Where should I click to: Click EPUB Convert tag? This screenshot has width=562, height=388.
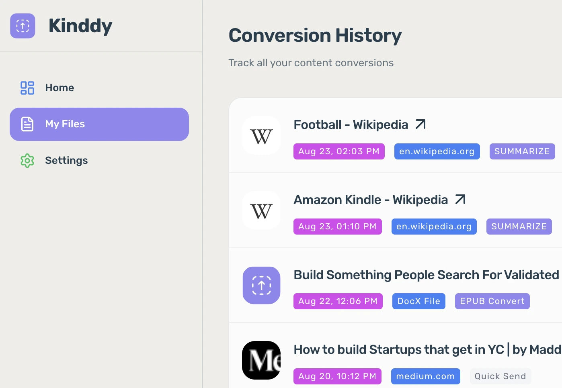492,301
